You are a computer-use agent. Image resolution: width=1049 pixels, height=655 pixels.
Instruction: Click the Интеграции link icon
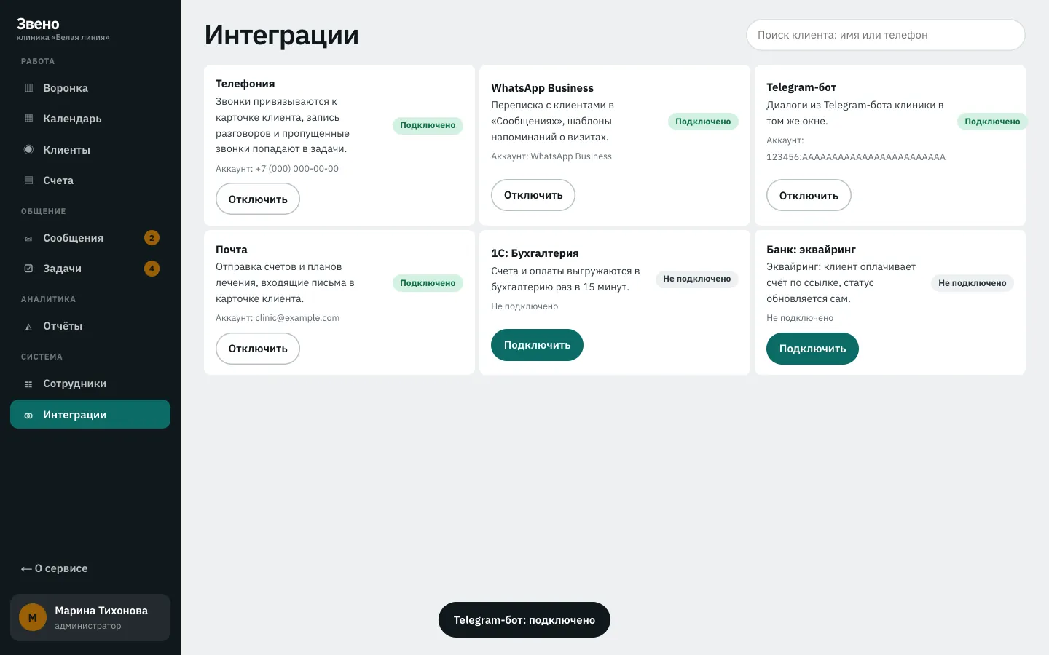(28, 415)
